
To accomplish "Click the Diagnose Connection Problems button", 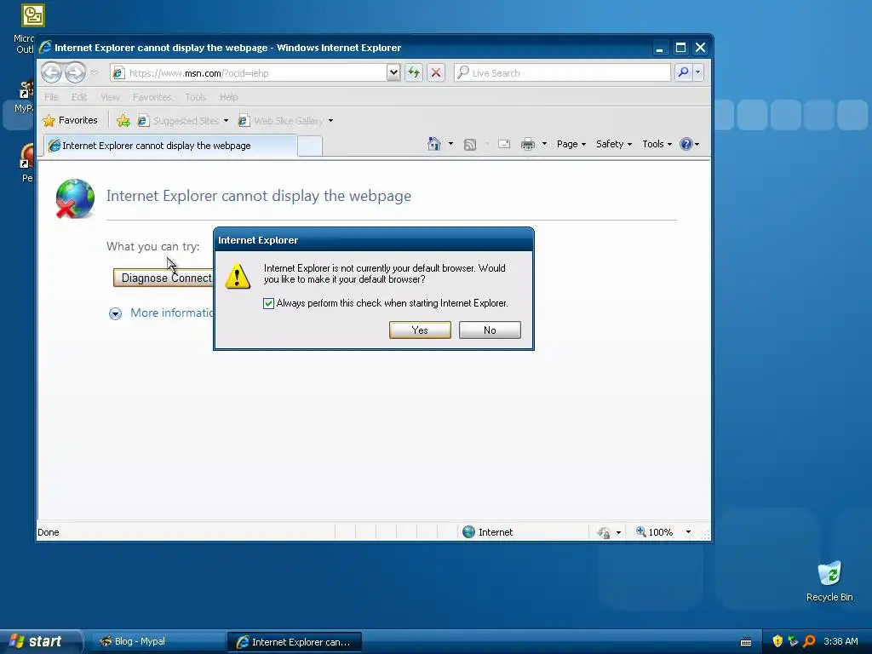I will [x=164, y=278].
